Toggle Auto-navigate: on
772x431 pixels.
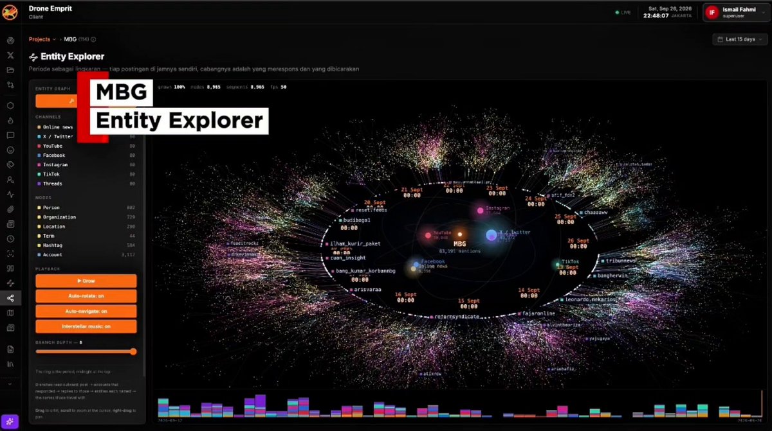click(86, 311)
